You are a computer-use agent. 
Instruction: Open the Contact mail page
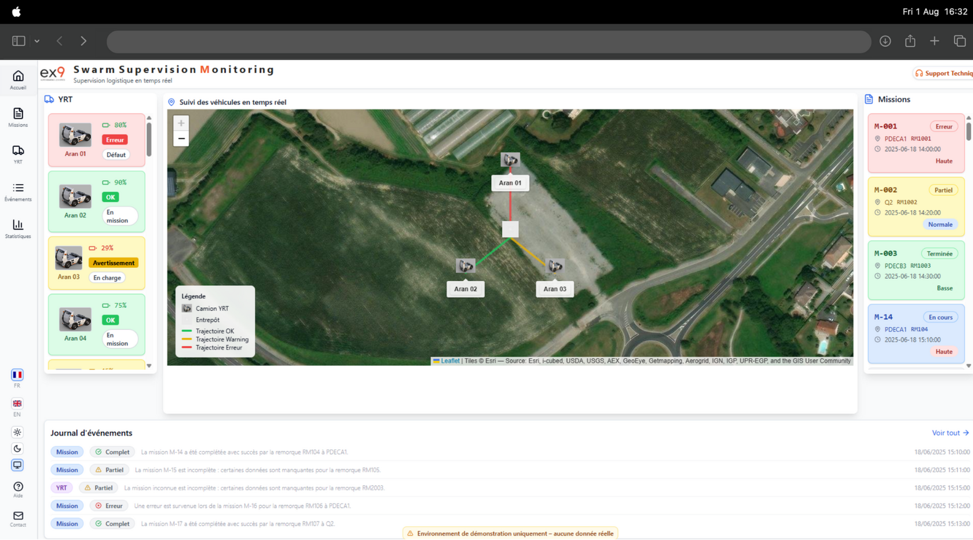[x=18, y=518]
